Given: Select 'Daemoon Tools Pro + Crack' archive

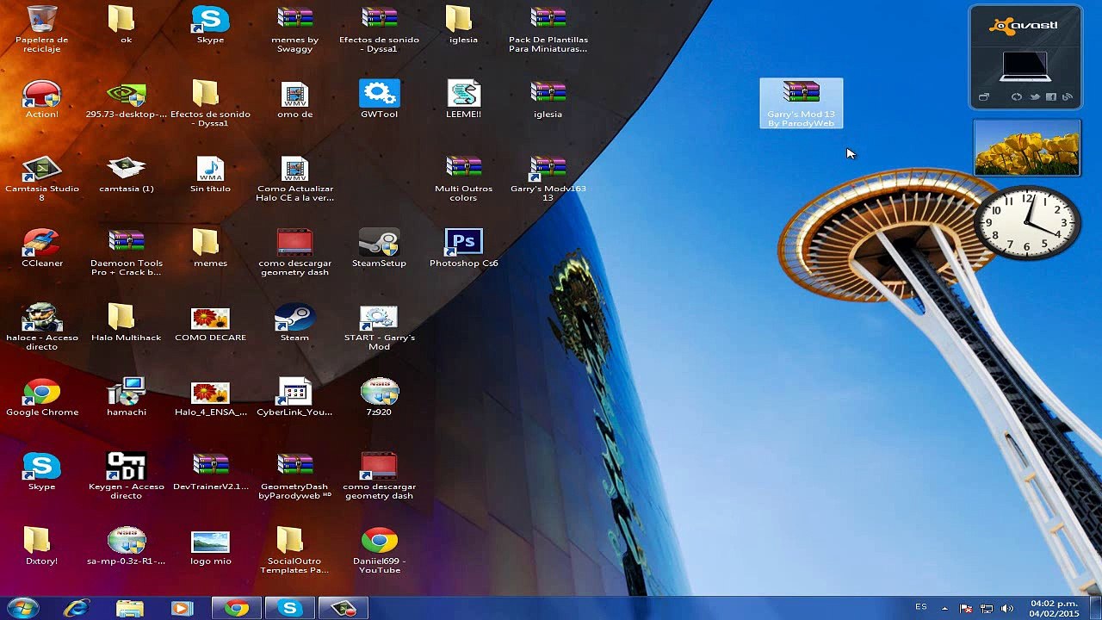Looking at the screenshot, I should click(126, 252).
